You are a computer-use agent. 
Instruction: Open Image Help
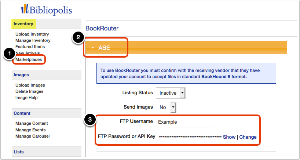[x=27, y=98]
